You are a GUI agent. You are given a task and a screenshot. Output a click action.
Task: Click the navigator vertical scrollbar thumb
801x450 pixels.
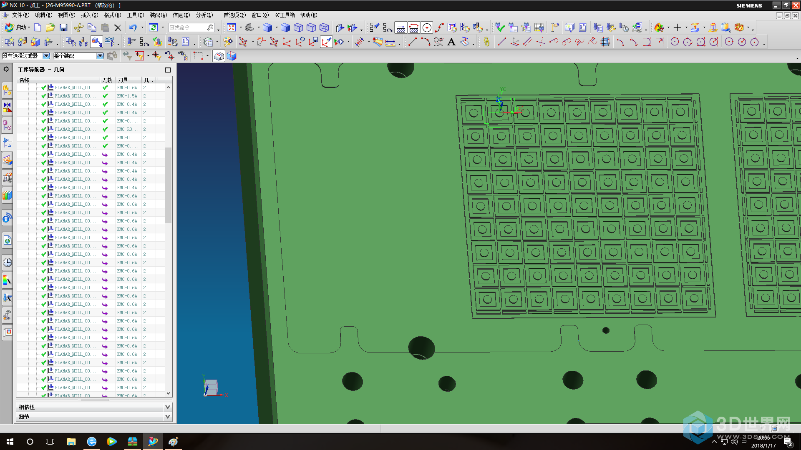168,185
